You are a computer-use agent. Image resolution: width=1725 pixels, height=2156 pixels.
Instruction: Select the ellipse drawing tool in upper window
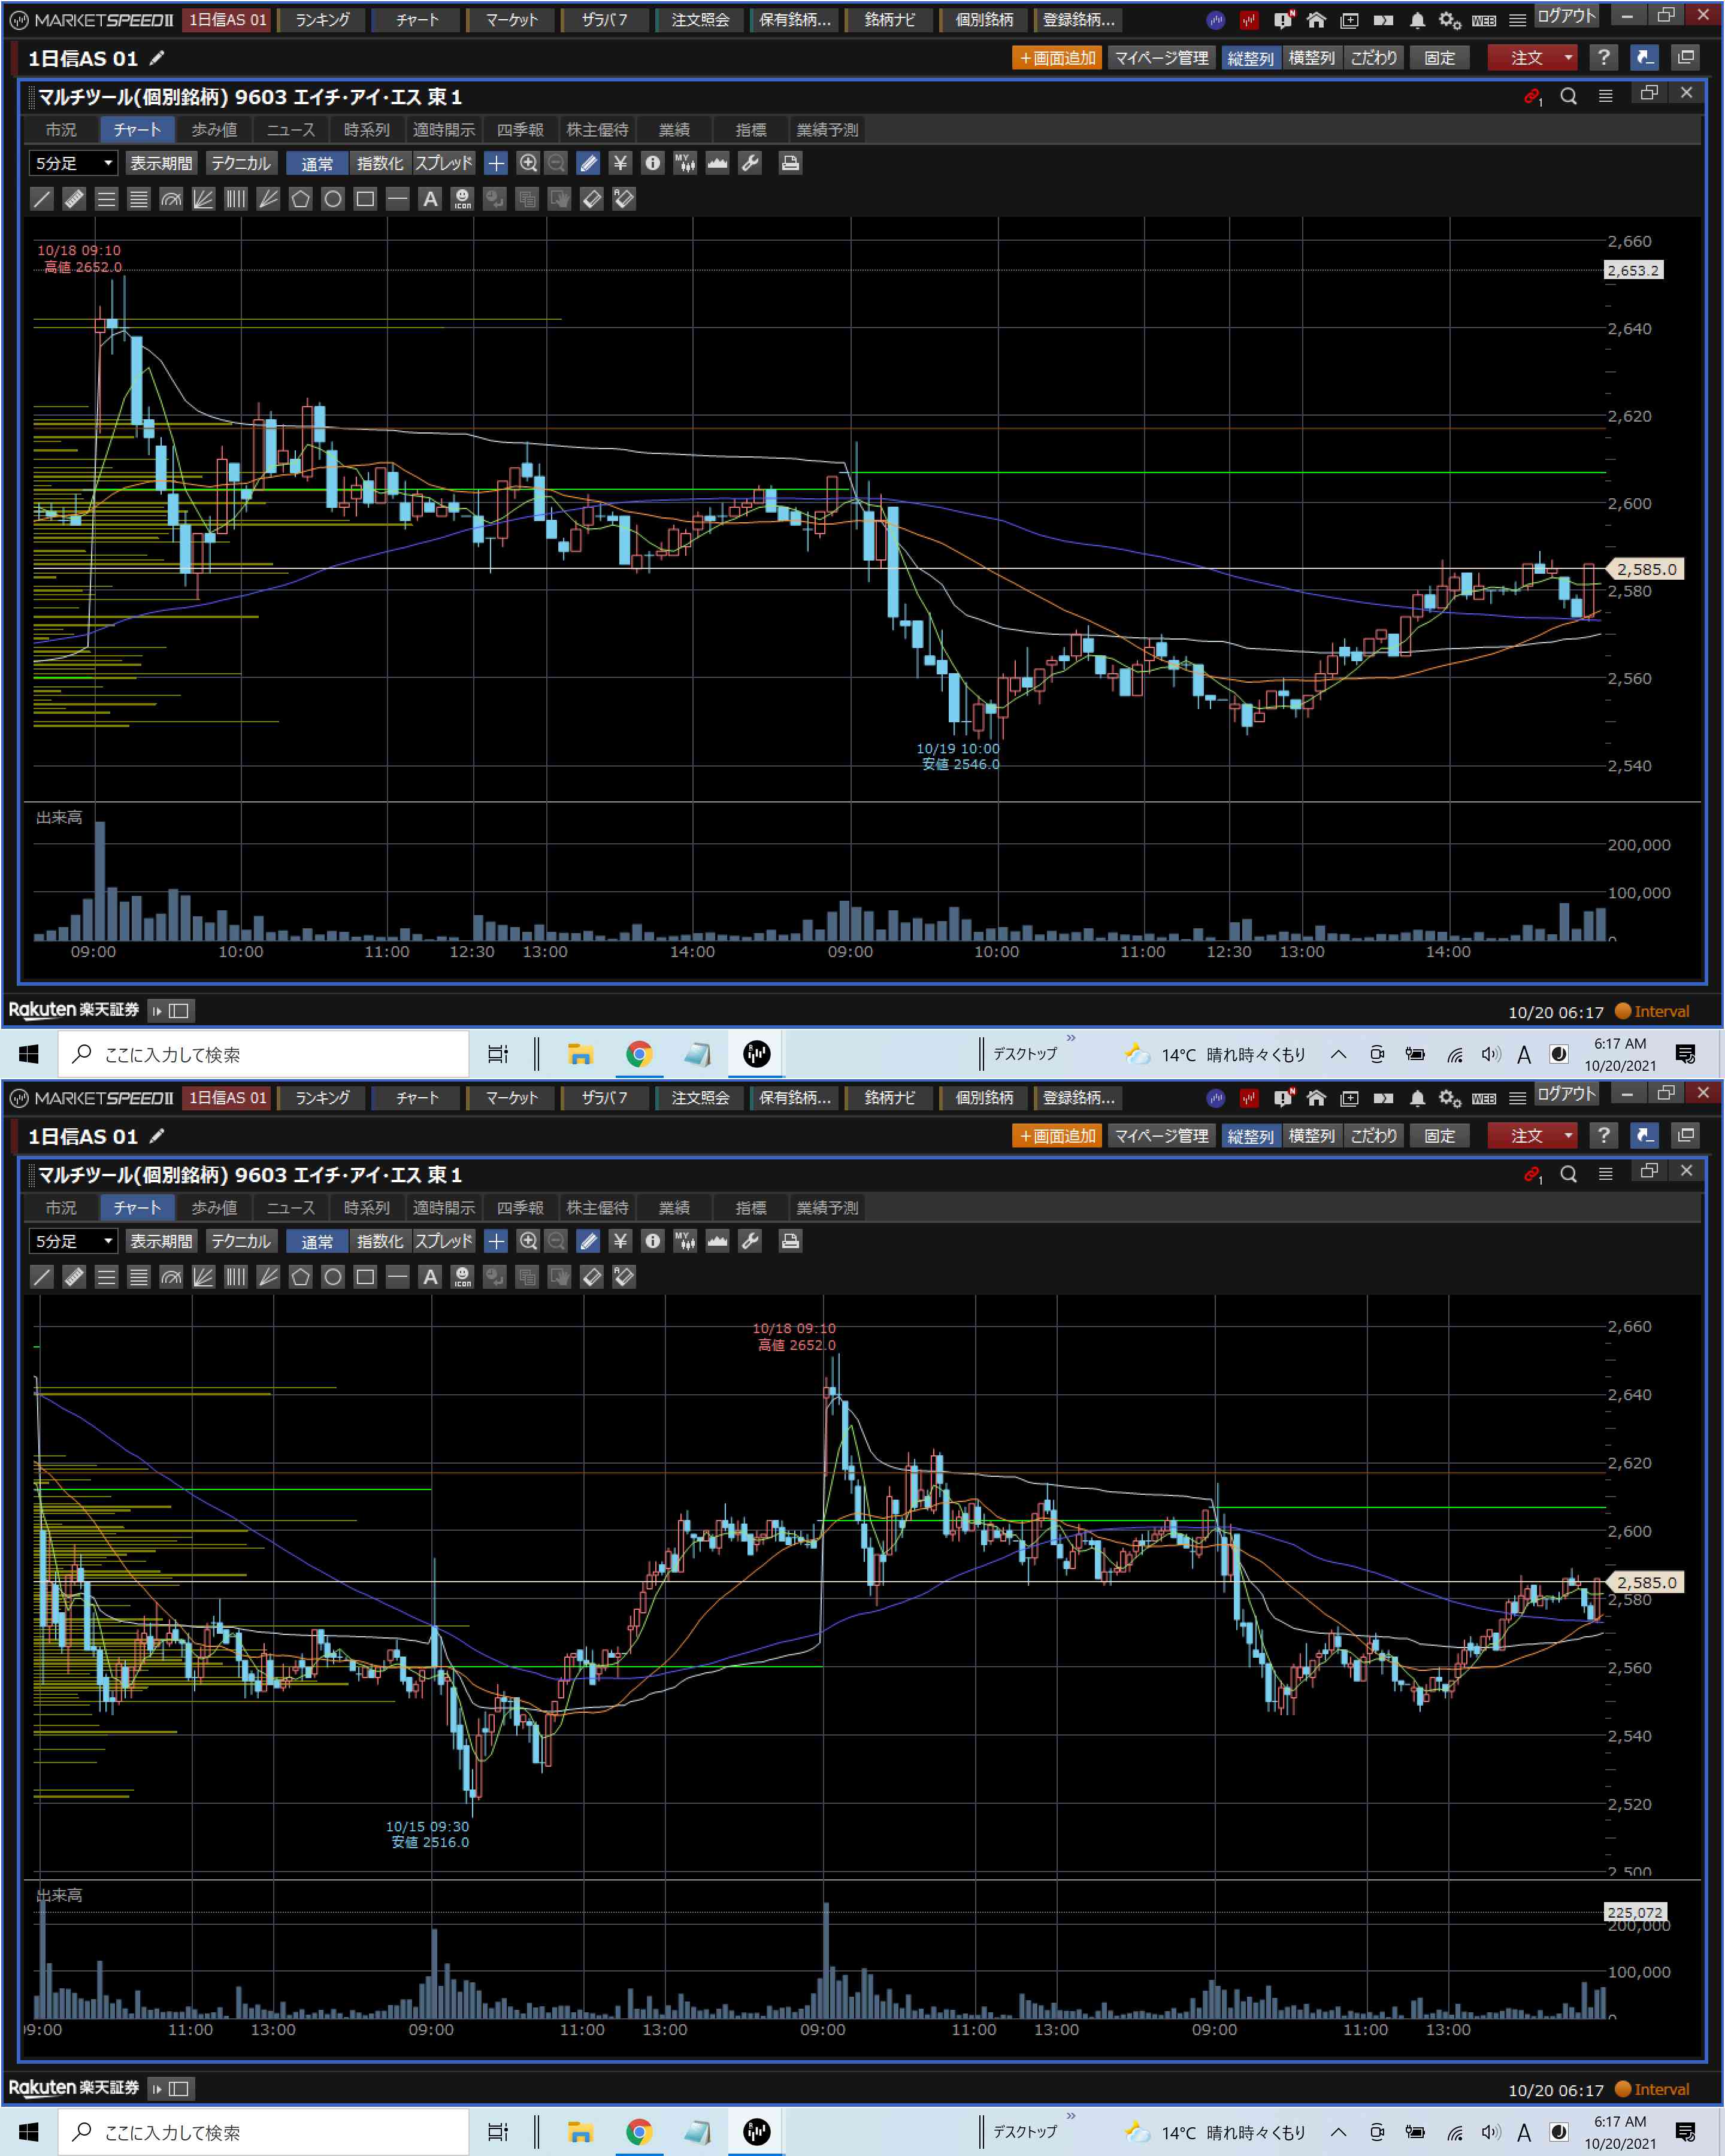coord(333,199)
